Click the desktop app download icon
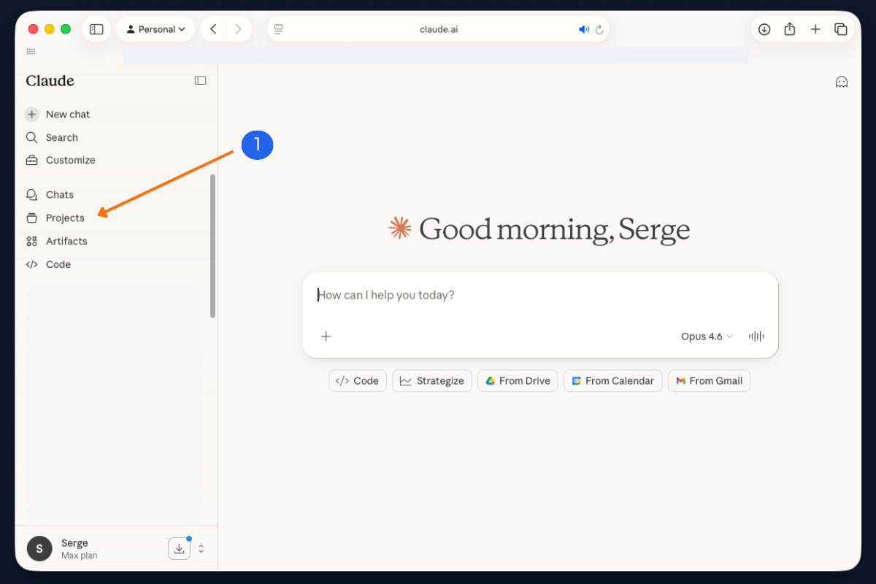 tap(179, 548)
